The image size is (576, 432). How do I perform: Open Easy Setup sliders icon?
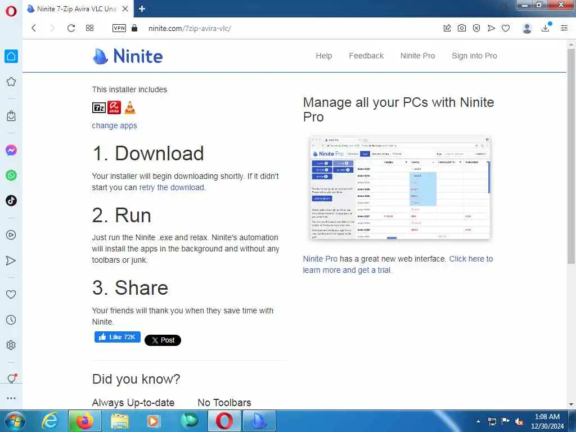tap(564, 28)
